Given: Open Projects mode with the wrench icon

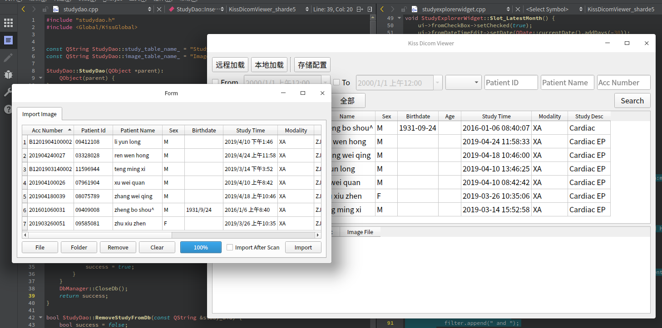Looking at the screenshot, I should point(8,91).
